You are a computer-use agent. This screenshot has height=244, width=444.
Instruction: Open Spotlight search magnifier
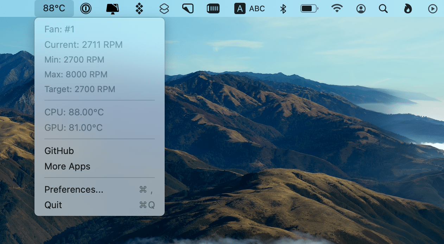pos(383,8)
